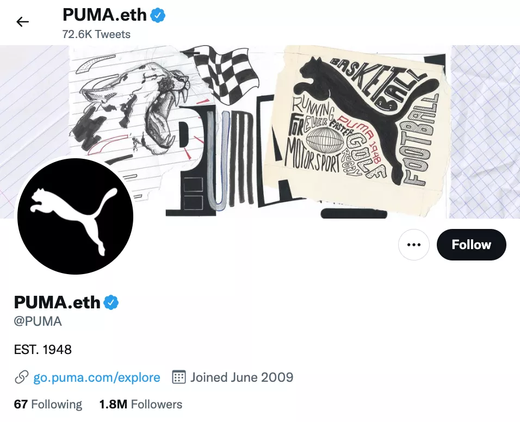Click the verified badge beside the header title
520x422 pixels.
coord(158,15)
